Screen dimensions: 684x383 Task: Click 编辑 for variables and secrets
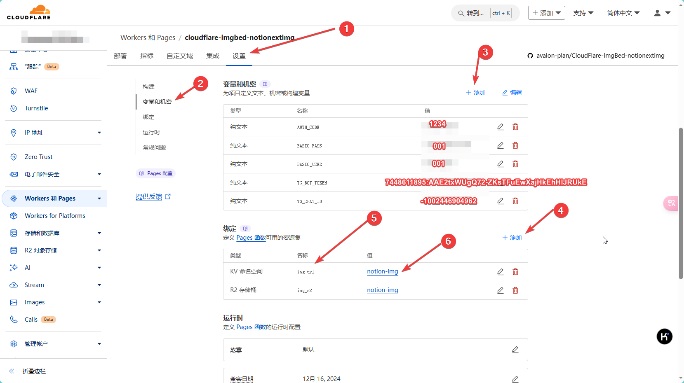pos(512,93)
